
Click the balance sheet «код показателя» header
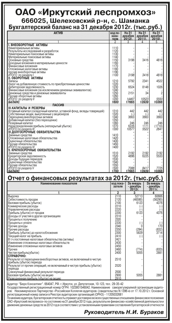pyautogui.click(x=115, y=36)
